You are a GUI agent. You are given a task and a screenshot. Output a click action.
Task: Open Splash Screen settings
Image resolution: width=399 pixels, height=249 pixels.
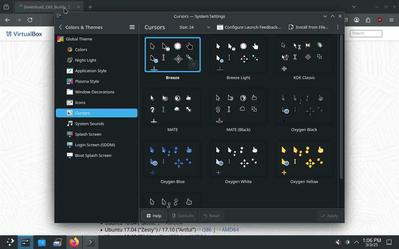[x=97, y=134]
